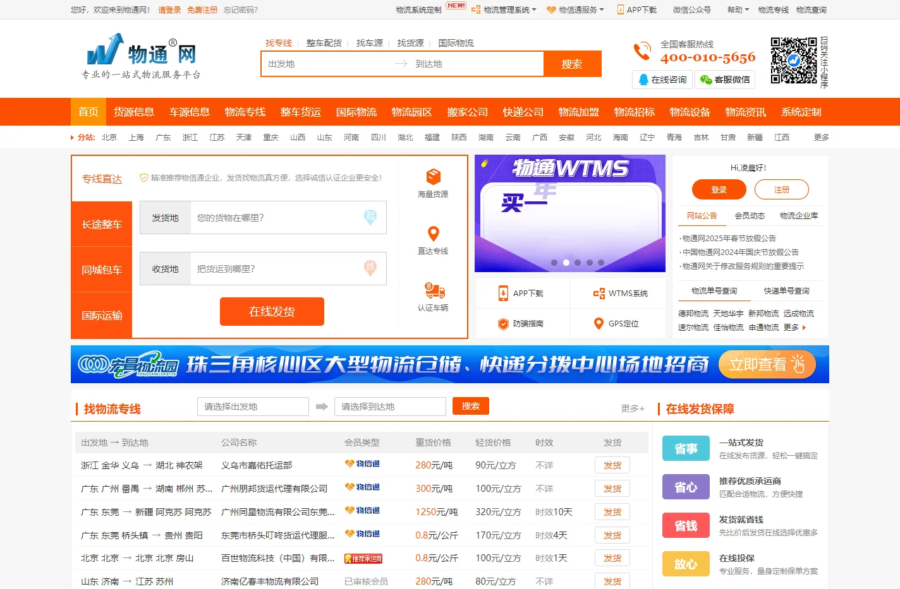The height and width of the screenshot is (589, 900).
Task: Click 免费注册 link in top bar
Action: pos(202,10)
